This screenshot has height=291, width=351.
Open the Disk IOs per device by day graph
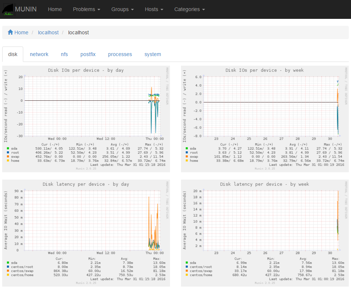pos(86,119)
